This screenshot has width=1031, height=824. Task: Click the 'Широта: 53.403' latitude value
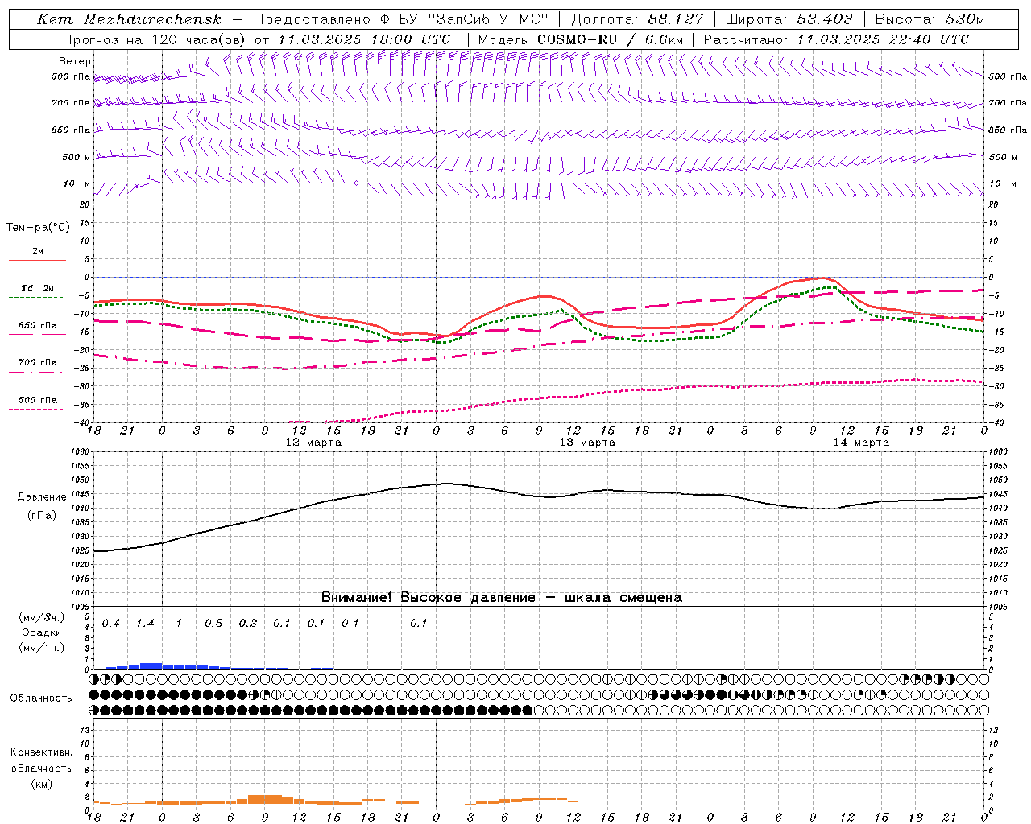pyautogui.click(x=789, y=19)
